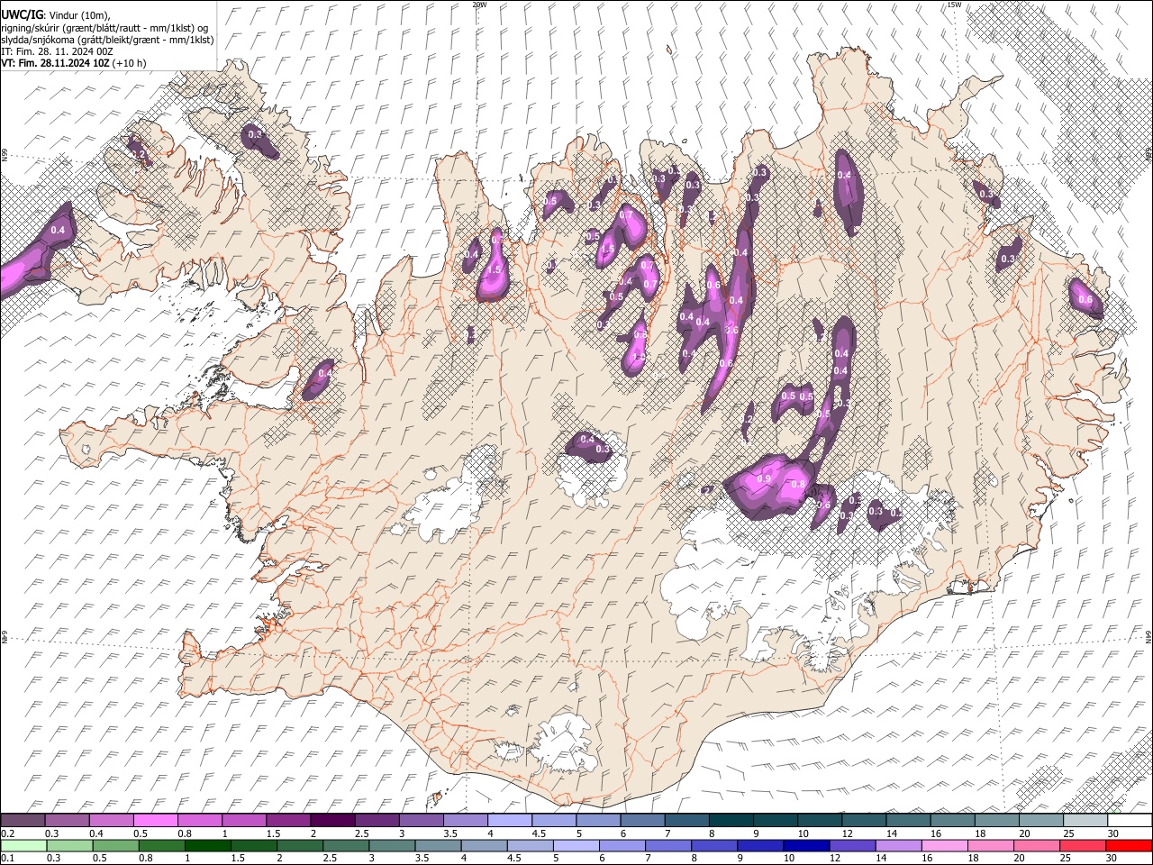This screenshot has height=865, width=1153.
Task: Click the '0.2' number under the snow legend
Action: (x=8, y=833)
